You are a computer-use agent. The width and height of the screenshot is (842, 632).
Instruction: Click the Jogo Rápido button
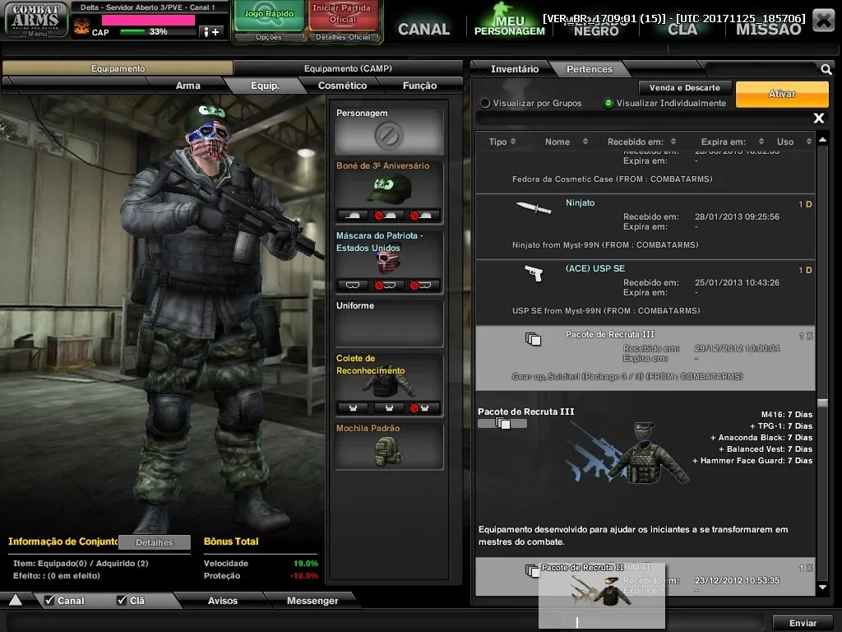click(269, 16)
